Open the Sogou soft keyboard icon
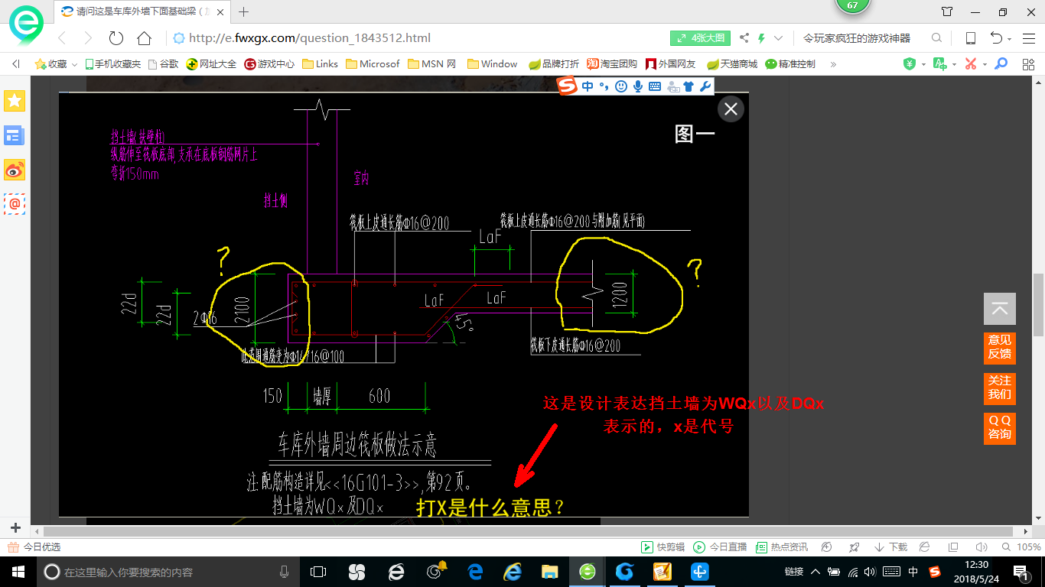Image resolution: width=1045 pixels, height=587 pixels. (x=655, y=86)
